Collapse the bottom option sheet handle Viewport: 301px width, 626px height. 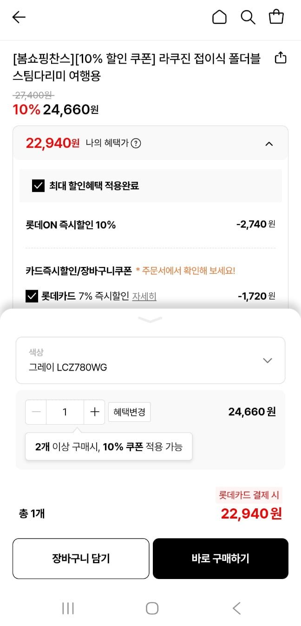coord(150,320)
